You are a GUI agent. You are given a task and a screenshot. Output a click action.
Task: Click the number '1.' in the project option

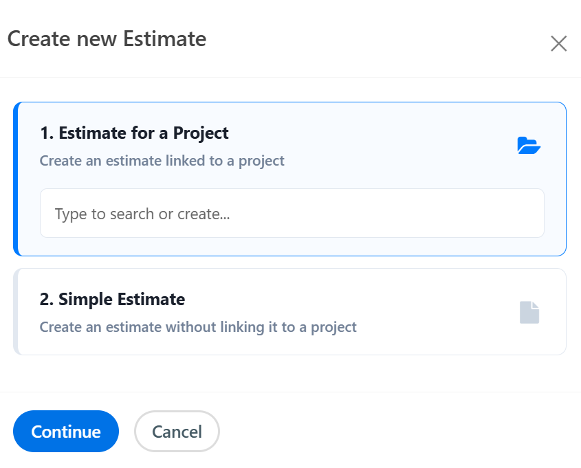pos(47,133)
